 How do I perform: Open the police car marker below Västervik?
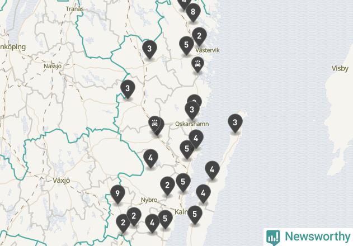tap(197, 64)
